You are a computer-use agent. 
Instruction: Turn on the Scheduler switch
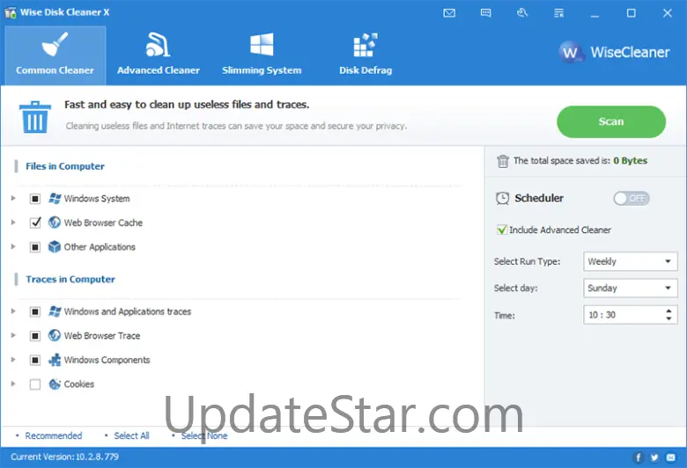tap(631, 199)
